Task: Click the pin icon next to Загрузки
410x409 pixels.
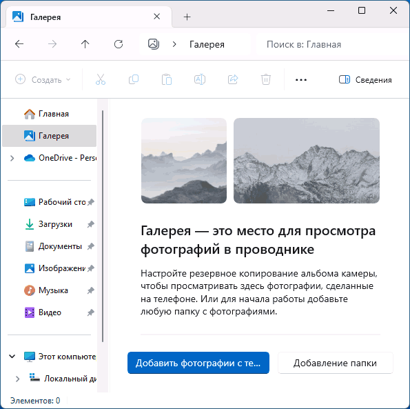Action: coord(91,224)
